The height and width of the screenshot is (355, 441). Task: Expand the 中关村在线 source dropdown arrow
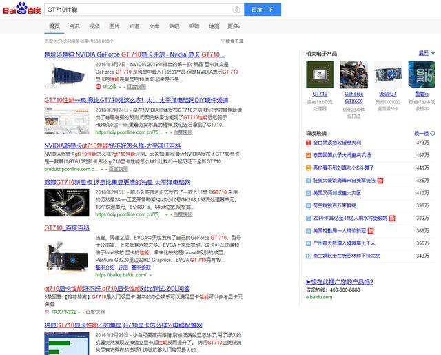tap(79, 312)
